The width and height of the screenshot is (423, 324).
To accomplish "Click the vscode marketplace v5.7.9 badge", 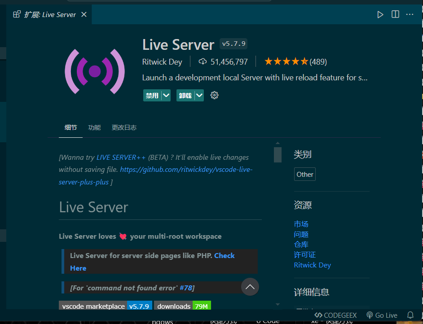I will click(x=106, y=306).
